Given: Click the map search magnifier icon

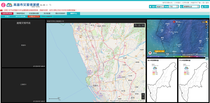Looking at the screenshot, I should pyautogui.click(x=136, y=25).
